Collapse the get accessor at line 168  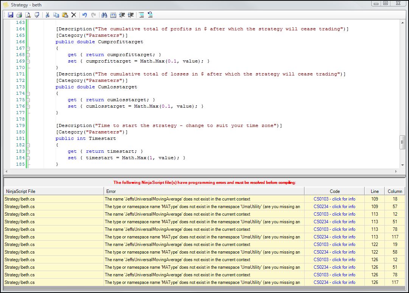pyautogui.click(x=28, y=55)
